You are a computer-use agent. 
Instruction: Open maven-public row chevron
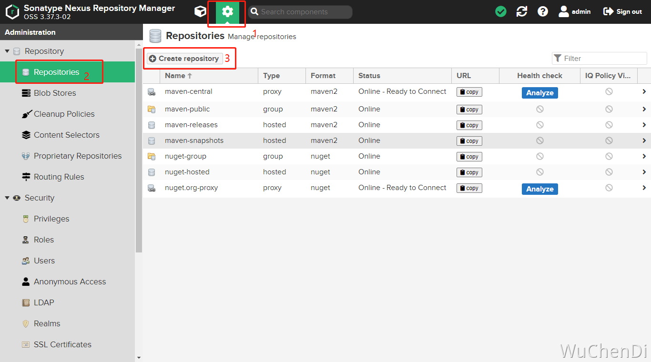tap(644, 109)
